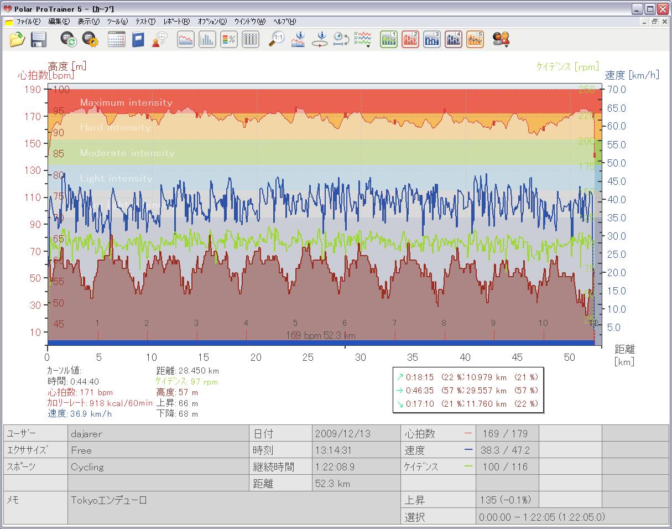The height and width of the screenshot is (529, 672).
Task: Click lap marker 5 on the chart
Action: click(295, 323)
